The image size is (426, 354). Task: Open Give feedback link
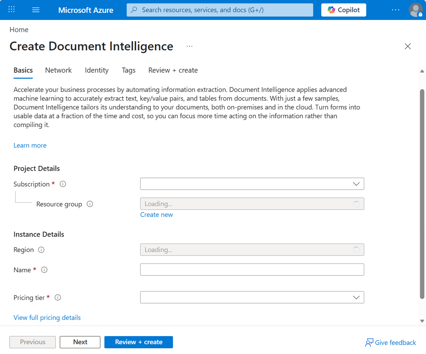coord(390,343)
